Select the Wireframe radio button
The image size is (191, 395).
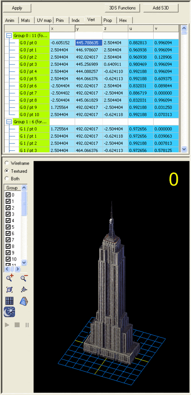tap(7, 163)
